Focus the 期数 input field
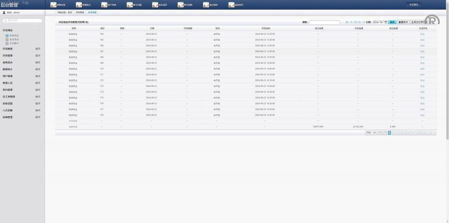 click(x=324, y=22)
